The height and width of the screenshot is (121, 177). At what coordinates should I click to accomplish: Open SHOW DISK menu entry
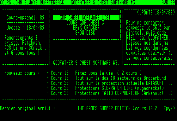click(x=85, y=33)
